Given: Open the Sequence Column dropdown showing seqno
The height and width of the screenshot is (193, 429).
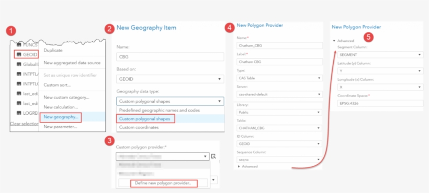Looking at the screenshot, I should (279, 160).
